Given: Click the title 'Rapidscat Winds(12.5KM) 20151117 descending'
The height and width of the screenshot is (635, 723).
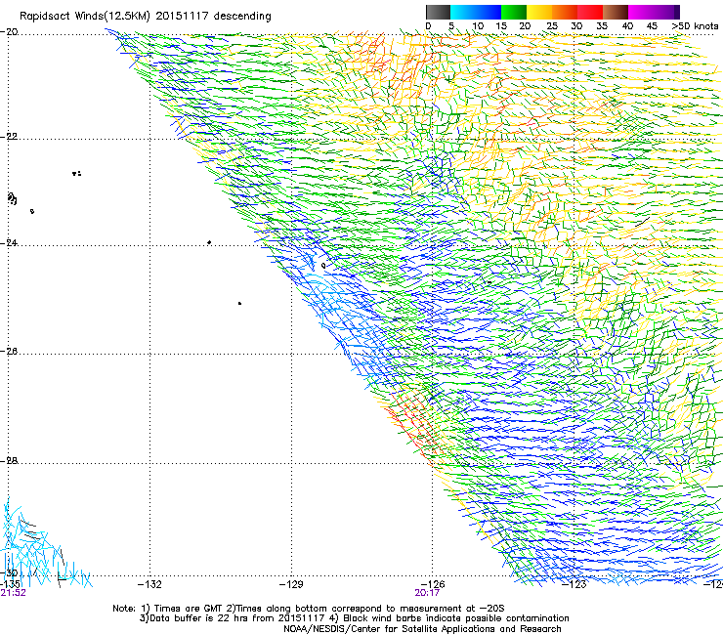Looking at the screenshot, I should pyautogui.click(x=146, y=17).
